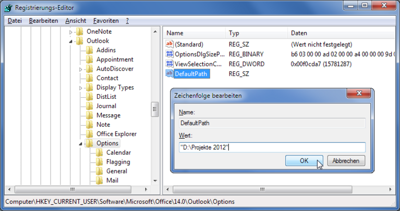
Task: Click the DefaultPath string value icon
Action: pos(169,74)
